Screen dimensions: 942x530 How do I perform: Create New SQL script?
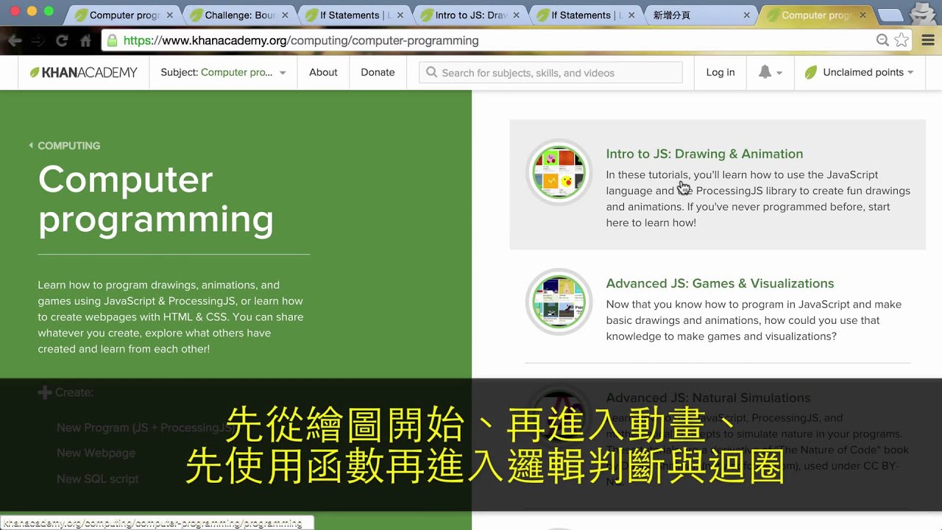[98, 478]
